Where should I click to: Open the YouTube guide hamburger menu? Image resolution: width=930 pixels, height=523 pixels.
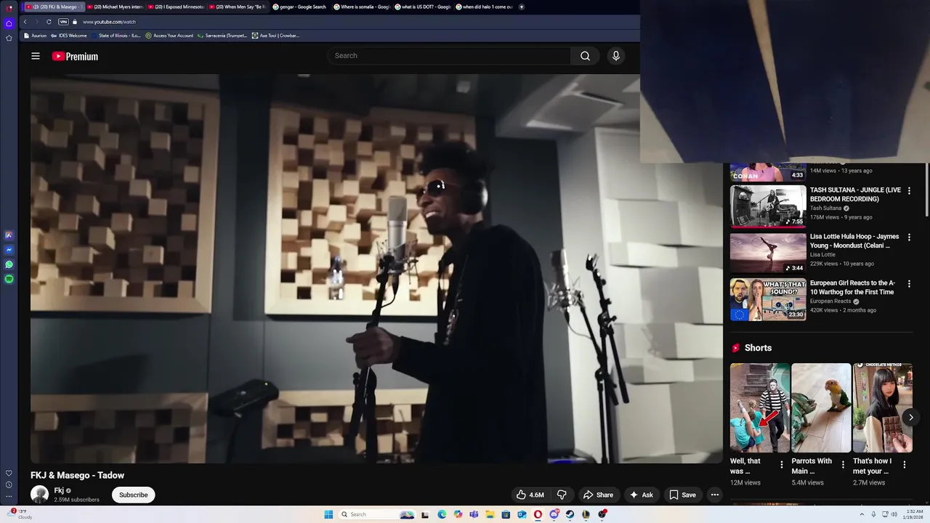(x=35, y=56)
